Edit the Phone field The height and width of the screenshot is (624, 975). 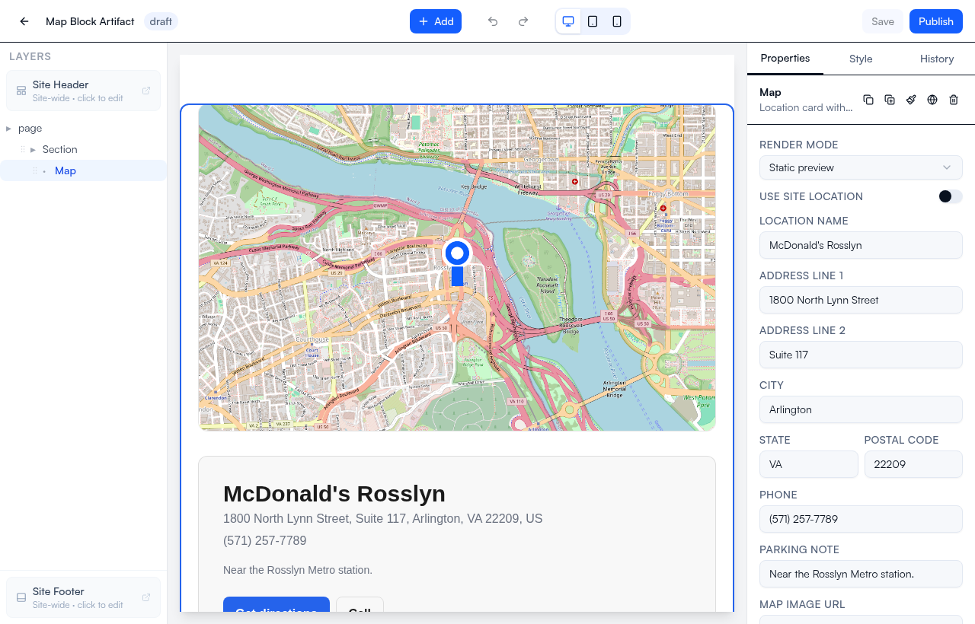[x=861, y=519]
